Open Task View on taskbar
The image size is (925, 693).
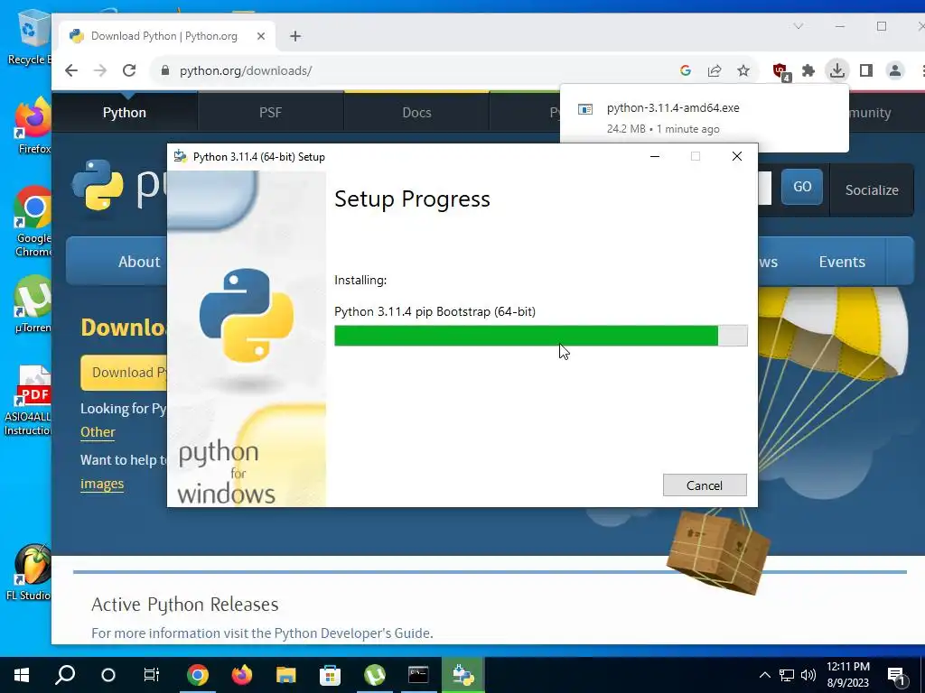152,675
